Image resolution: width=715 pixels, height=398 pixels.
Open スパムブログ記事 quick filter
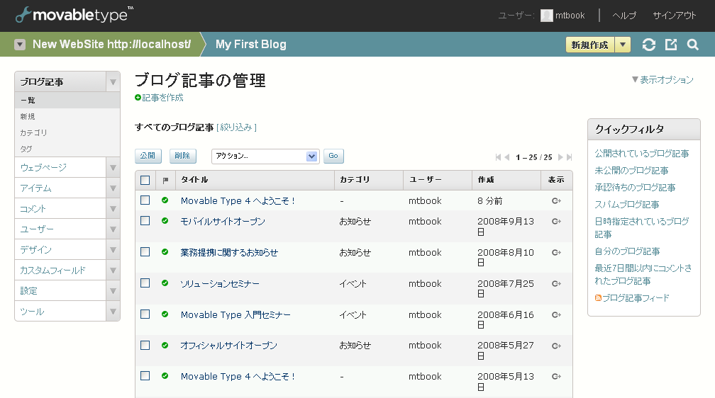(x=626, y=205)
